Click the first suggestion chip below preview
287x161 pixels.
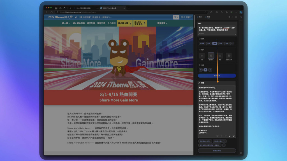[205, 141]
